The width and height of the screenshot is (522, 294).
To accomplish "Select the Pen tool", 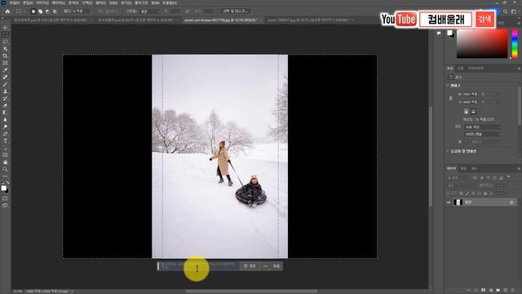I will [x=5, y=134].
